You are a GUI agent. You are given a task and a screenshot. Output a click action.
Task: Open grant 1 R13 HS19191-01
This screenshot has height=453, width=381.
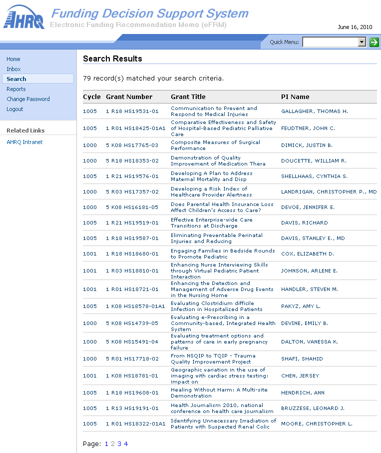[132, 408]
